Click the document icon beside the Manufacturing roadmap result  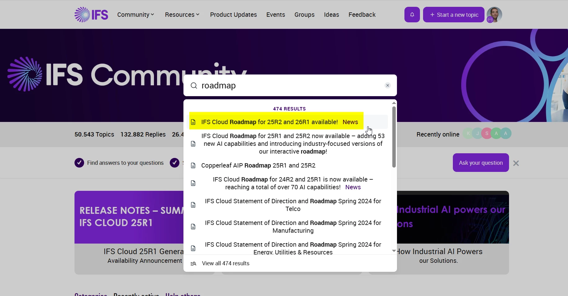193,227
